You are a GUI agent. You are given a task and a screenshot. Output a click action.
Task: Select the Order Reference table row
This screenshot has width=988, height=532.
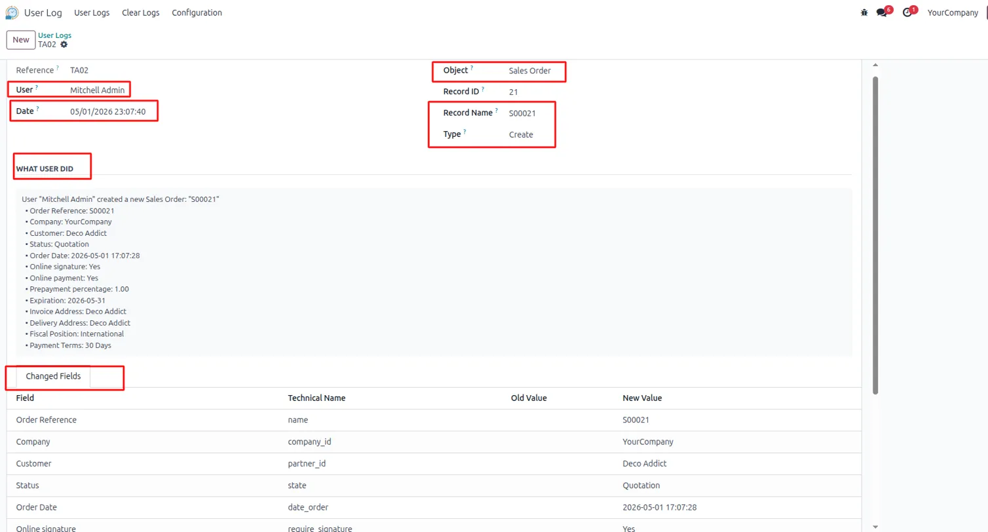point(434,420)
